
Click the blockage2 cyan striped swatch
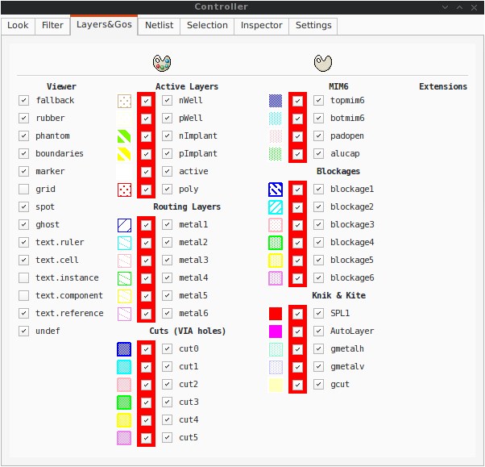coord(276,207)
